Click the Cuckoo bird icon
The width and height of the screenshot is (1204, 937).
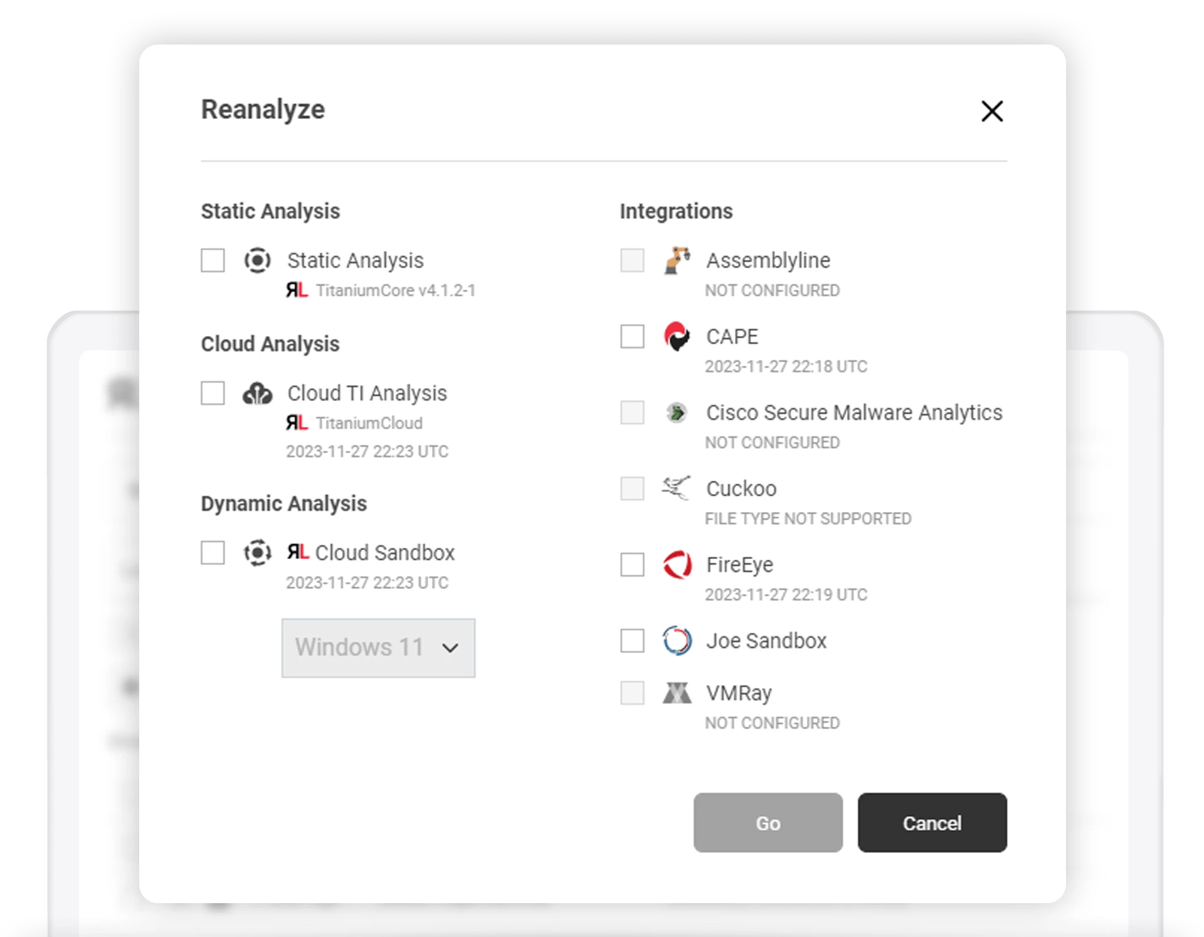click(x=677, y=488)
